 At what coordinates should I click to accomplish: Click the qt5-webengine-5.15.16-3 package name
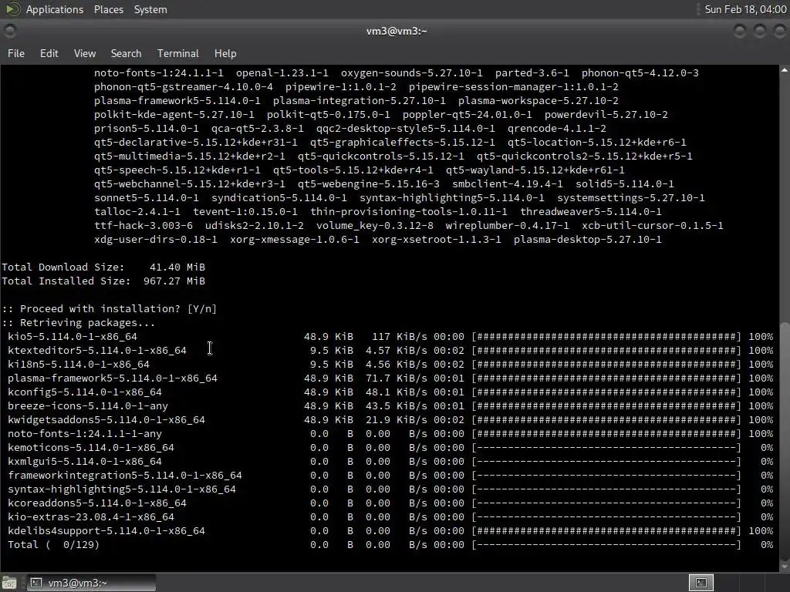tap(368, 183)
